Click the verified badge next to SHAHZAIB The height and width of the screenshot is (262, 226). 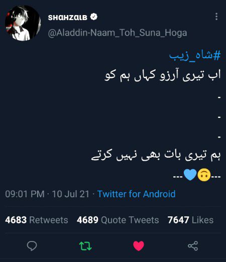click(x=94, y=17)
